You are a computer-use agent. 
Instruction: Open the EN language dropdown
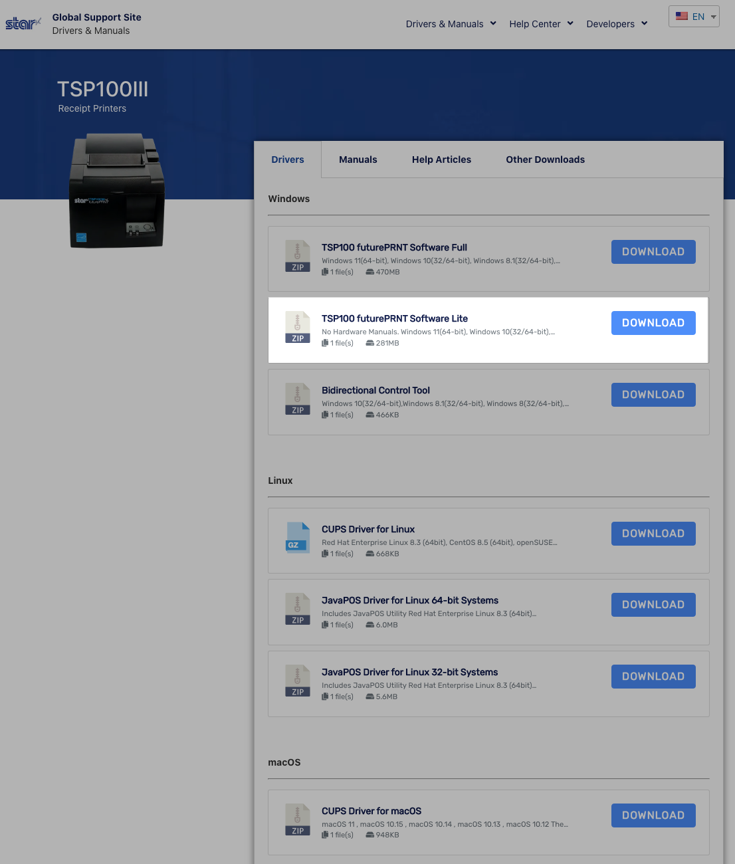694,16
